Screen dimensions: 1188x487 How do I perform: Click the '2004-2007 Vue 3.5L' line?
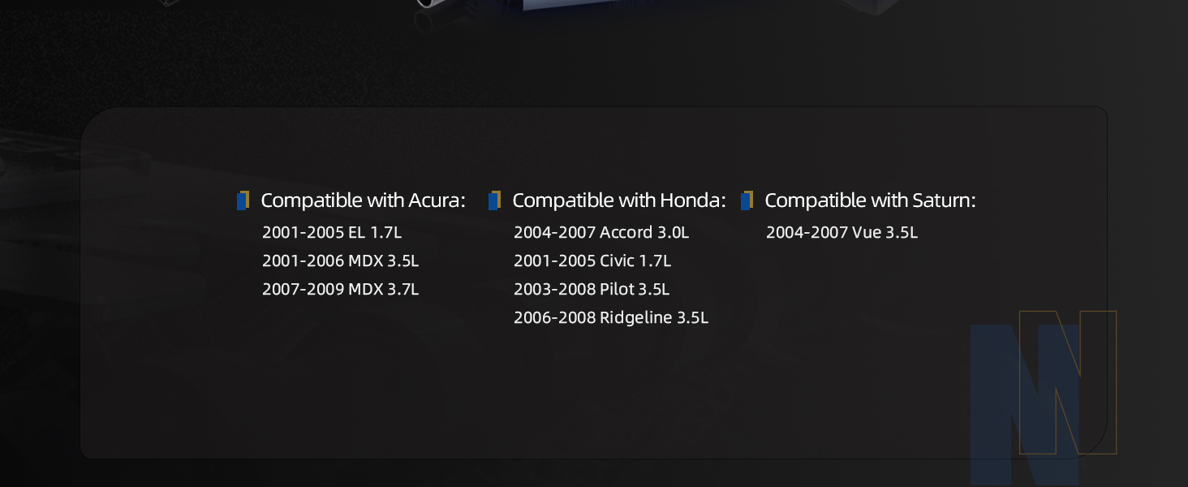point(841,233)
